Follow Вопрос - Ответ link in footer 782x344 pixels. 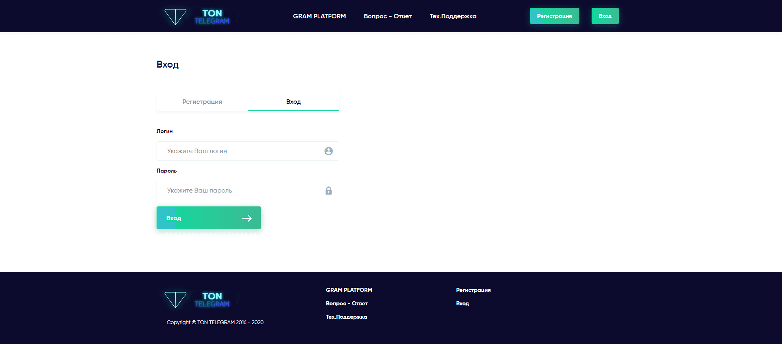(x=347, y=303)
